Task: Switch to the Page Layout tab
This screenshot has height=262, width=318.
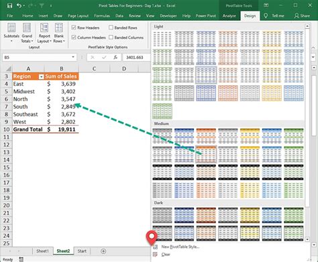Action: 78,16
